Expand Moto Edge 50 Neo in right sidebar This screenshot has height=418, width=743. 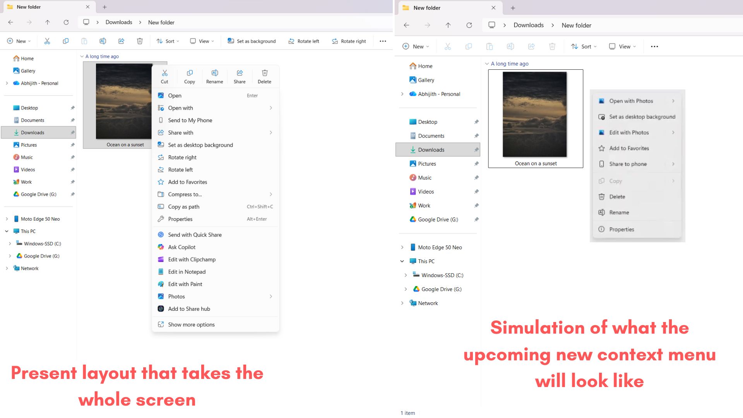coord(402,247)
